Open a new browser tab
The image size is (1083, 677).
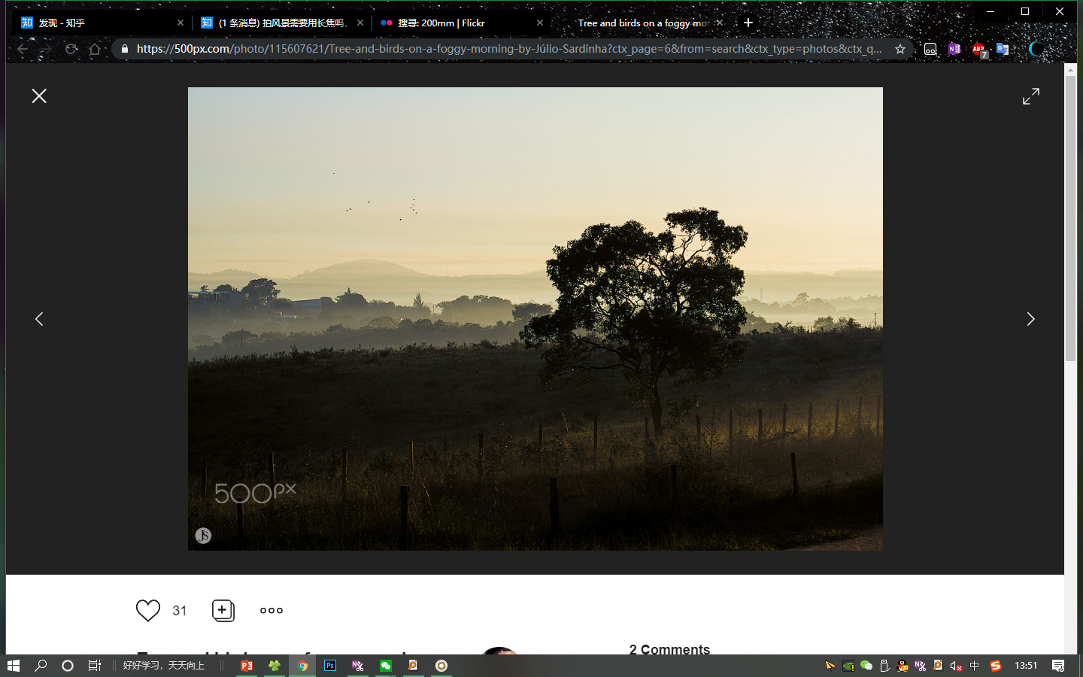tap(748, 23)
